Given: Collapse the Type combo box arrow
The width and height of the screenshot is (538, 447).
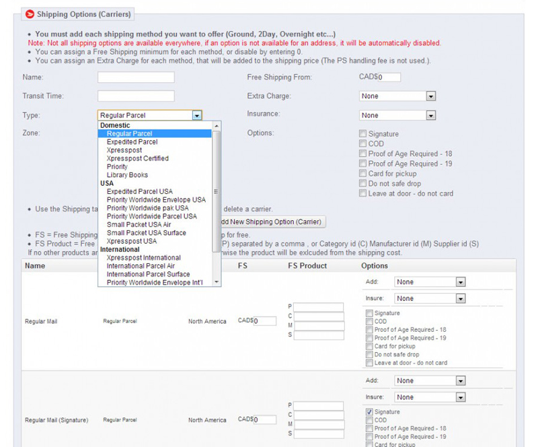Looking at the screenshot, I should click(x=197, y=115).
